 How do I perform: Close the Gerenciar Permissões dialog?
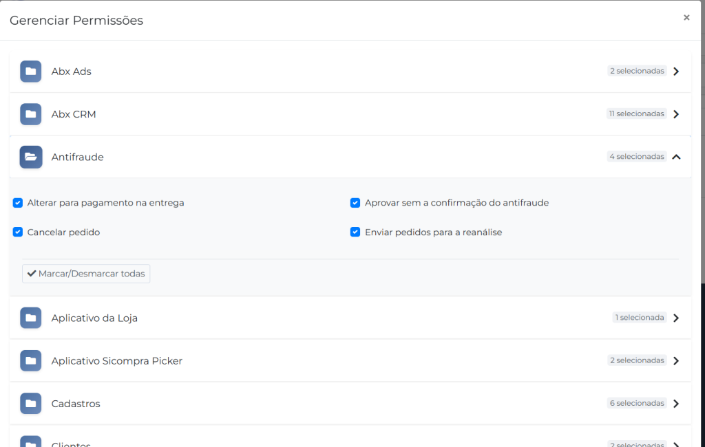pyautogui.click(x=686, y=18)
